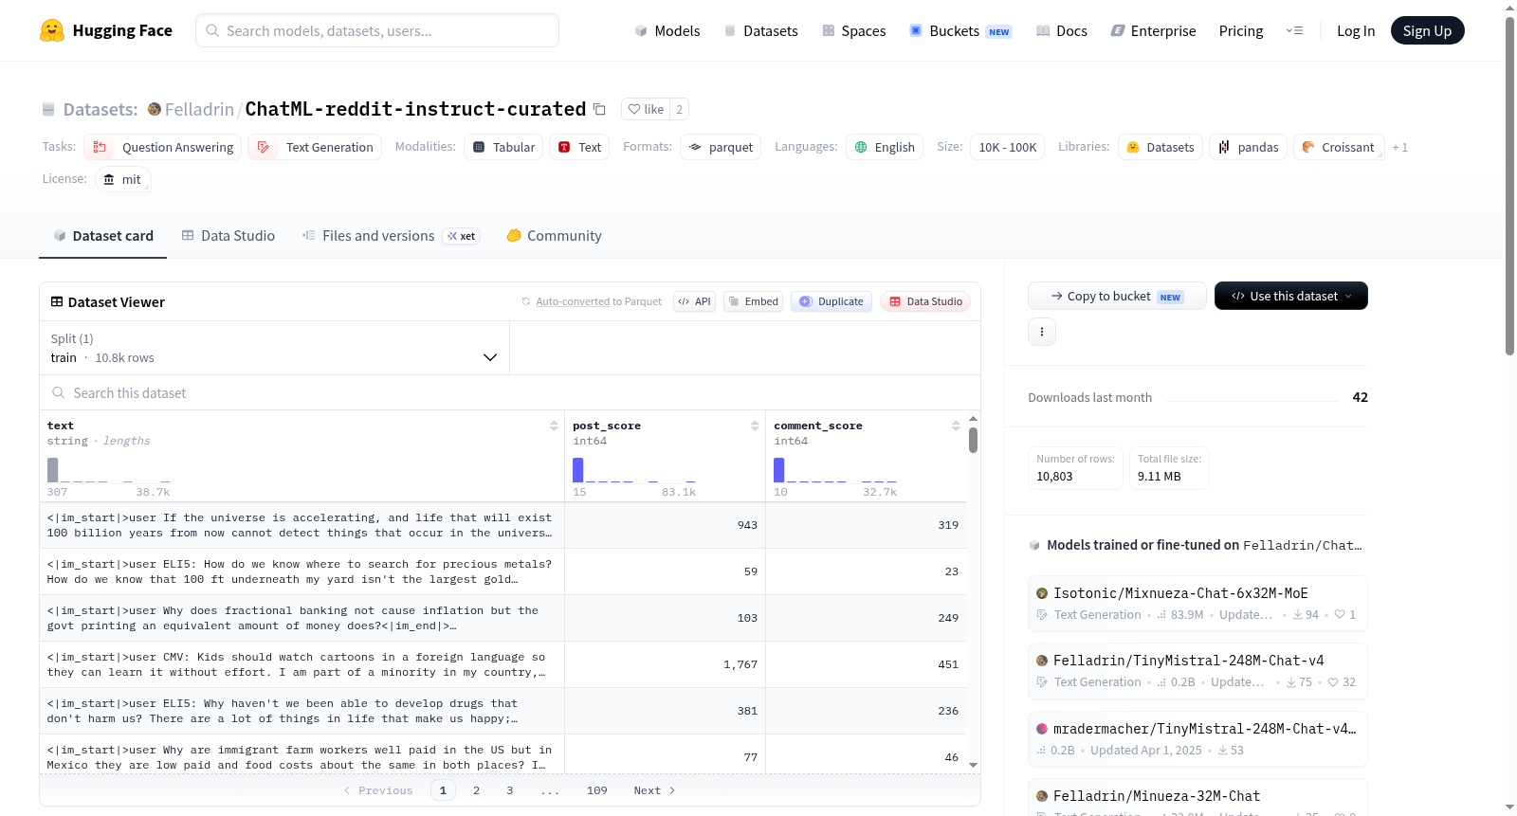Click the vertical three-dot more options button
Viewport: 1517px width, 816px height.
(x=1042, y=332)
